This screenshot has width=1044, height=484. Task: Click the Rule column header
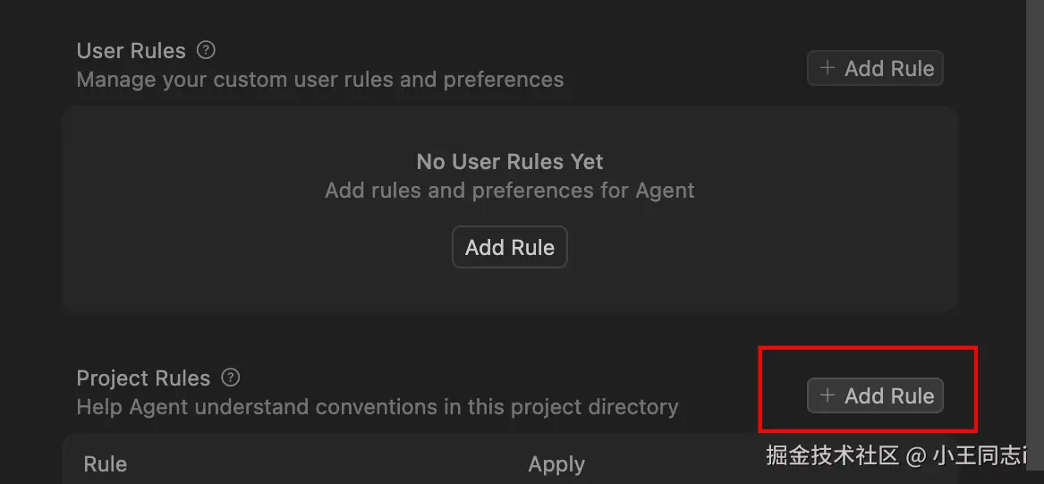[x=105, y=464]
